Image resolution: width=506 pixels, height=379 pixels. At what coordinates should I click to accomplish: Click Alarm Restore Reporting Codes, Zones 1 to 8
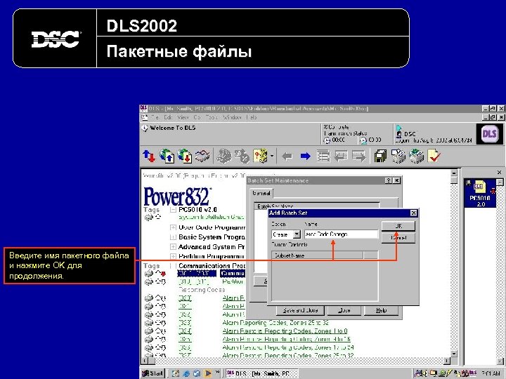tap(285, 331)
